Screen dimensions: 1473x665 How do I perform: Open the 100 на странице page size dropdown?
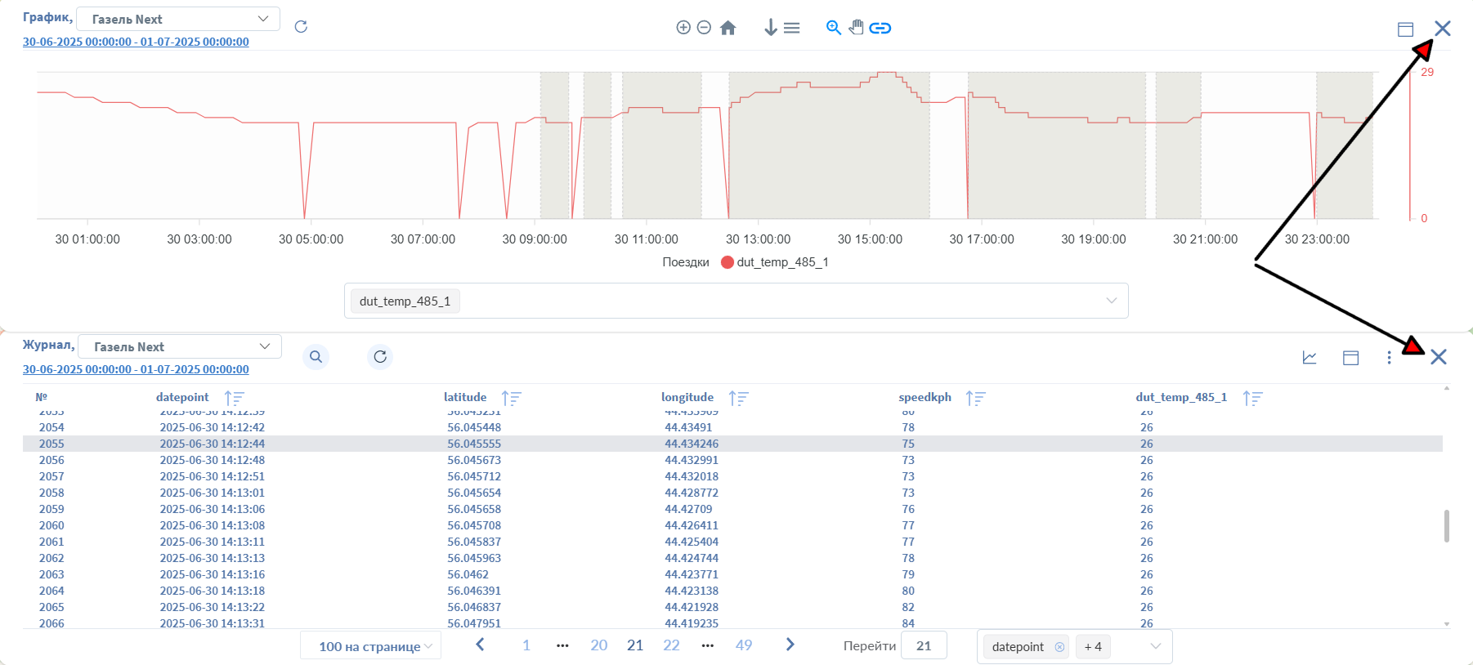point(370,646)
